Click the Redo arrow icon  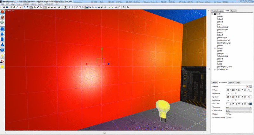tap(28, 7)
